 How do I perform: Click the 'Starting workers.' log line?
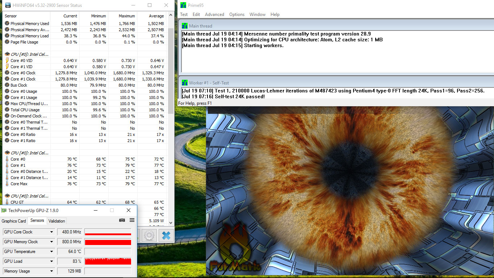pyautogui.click(x=233, y=46)
